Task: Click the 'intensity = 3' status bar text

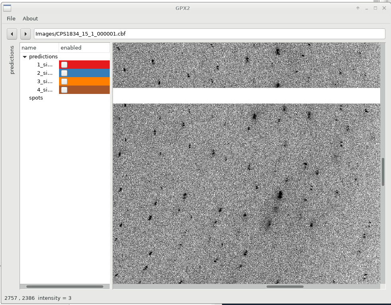Action: click(55, 298)
